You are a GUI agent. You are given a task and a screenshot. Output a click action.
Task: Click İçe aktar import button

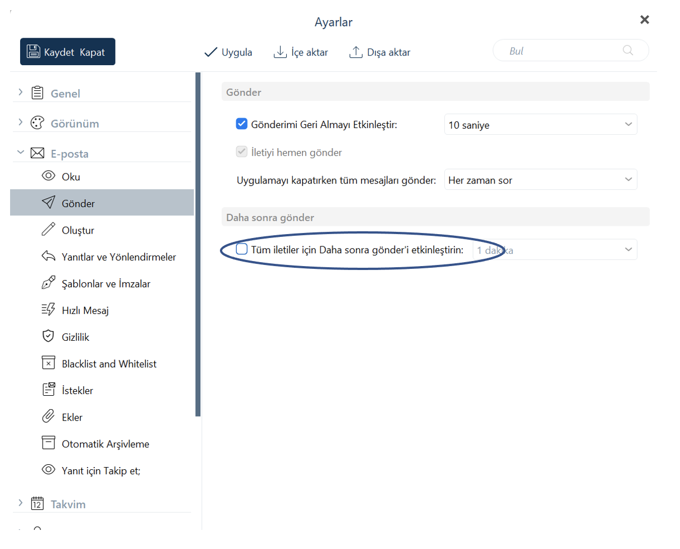tap(300, 52)
